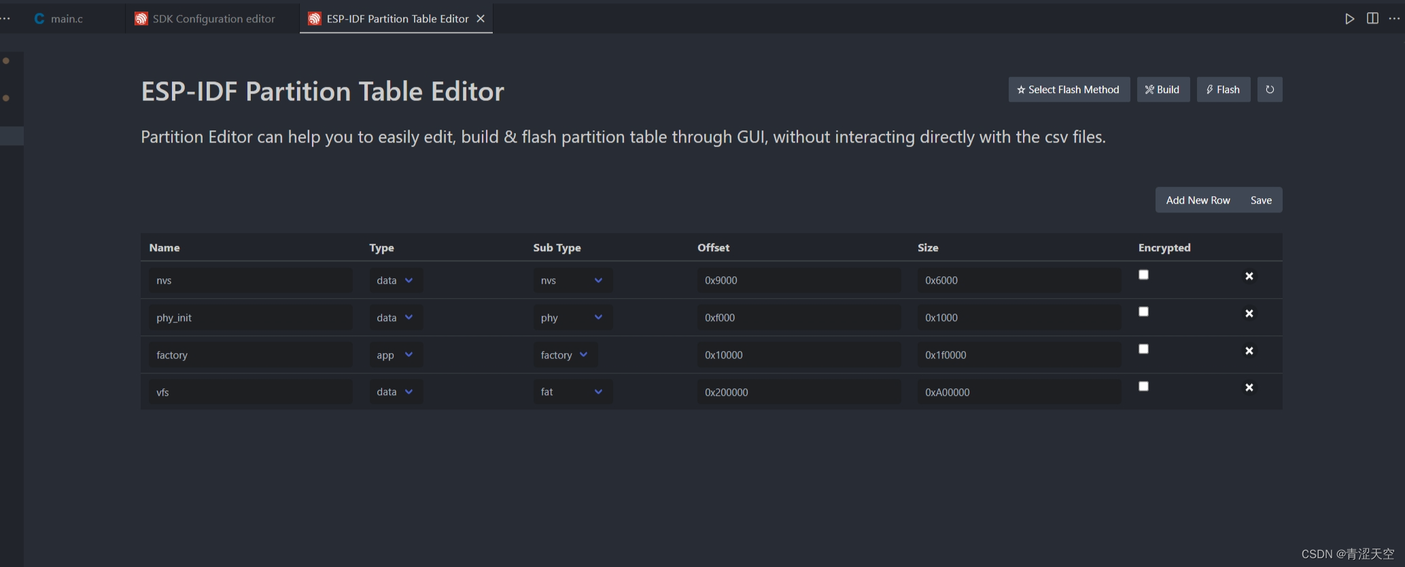Image resolution: width=1405 pixels, height=567 pixels.
Task: Close the ESP-IDF Partition Table Editor tab
Action: (481, 19)
